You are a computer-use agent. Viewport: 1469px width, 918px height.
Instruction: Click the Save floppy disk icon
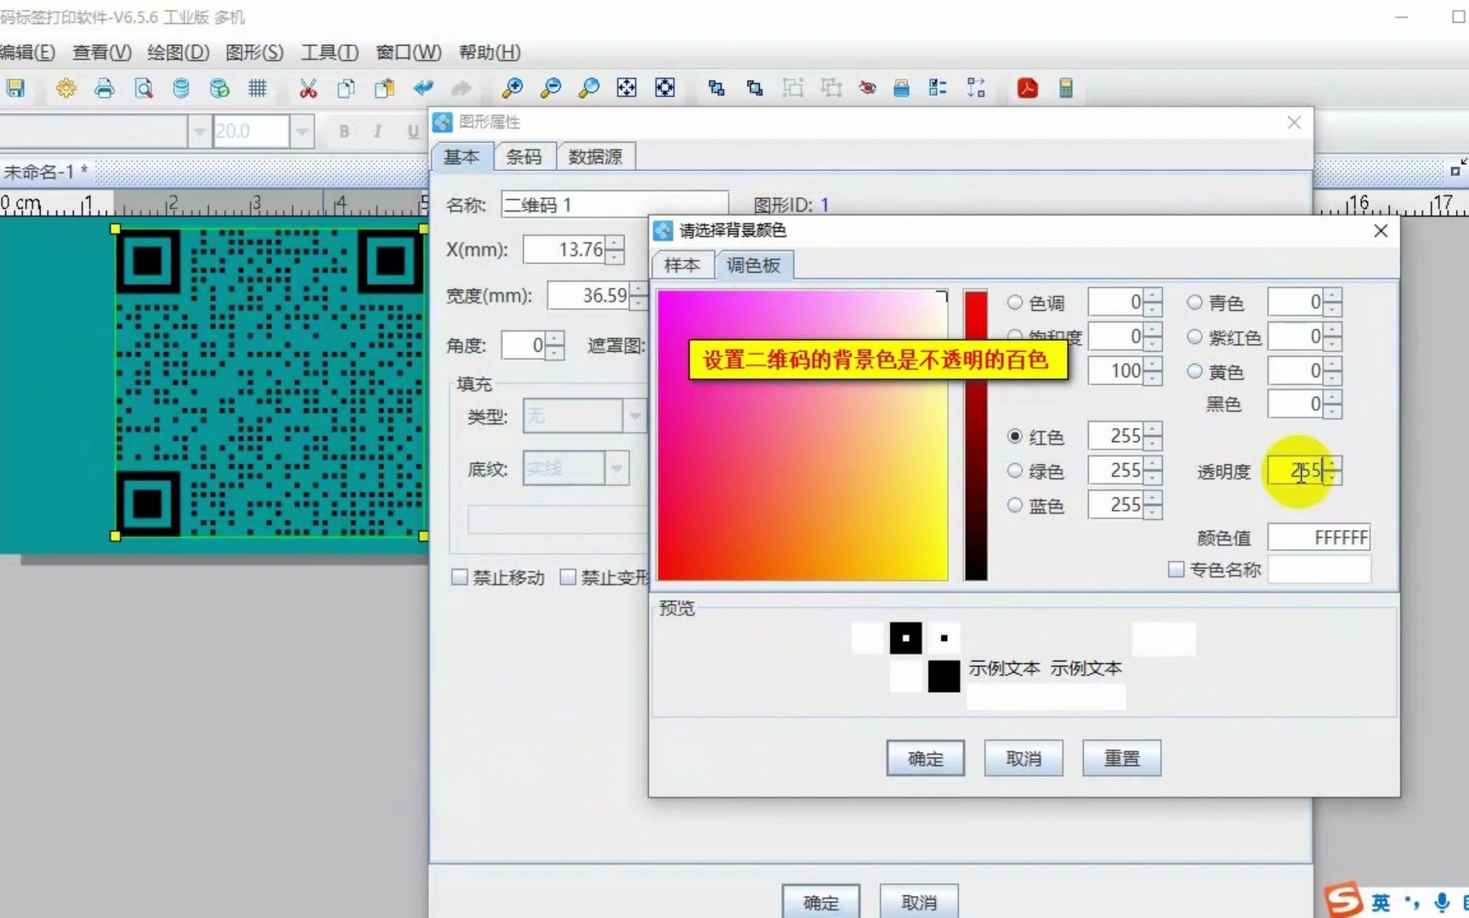pyautogui.click(x=15, y=88)
